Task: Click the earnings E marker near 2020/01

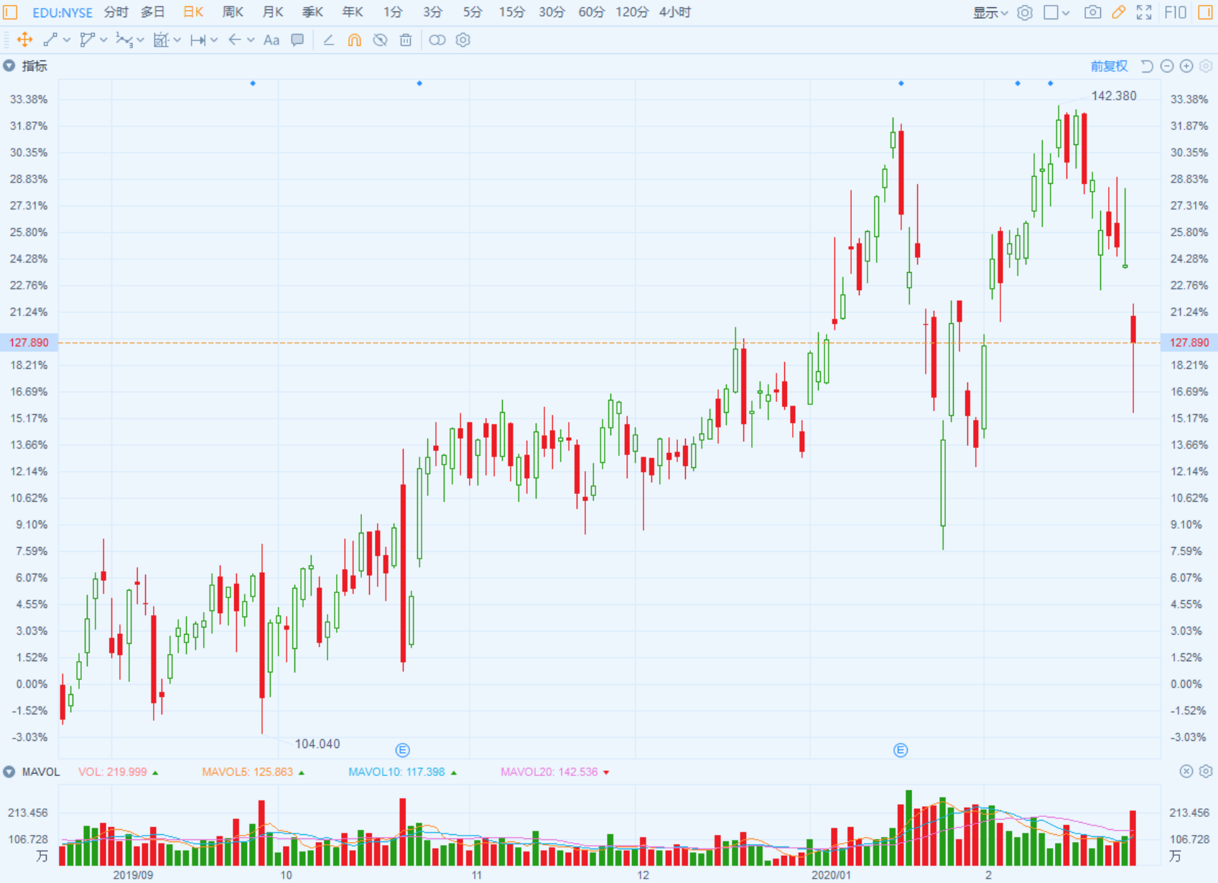Action: click(x=900, y=750)
